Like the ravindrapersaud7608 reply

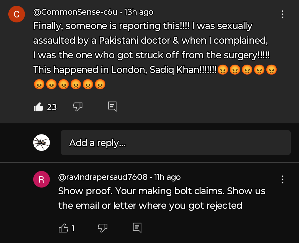[64, 228]
